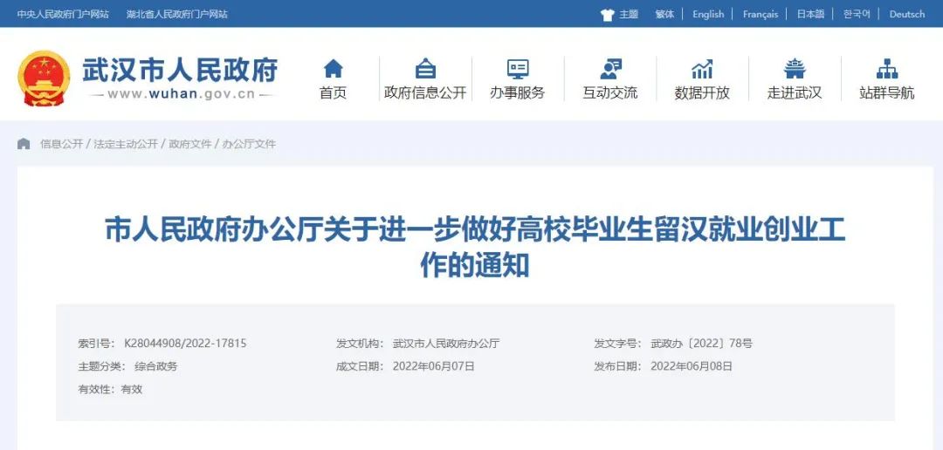Screen dimensions: 943x450
Task: Switch to 繁体 traditional Chinese
Action: 664,14
